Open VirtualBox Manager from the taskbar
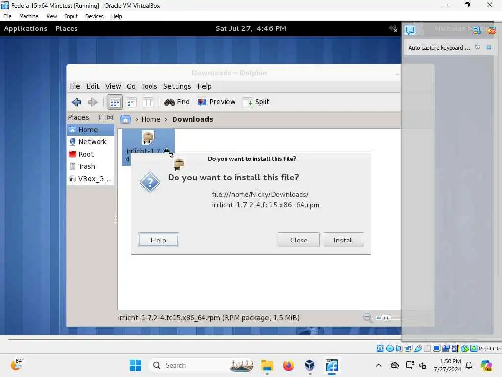 click(x=310, y=365)
